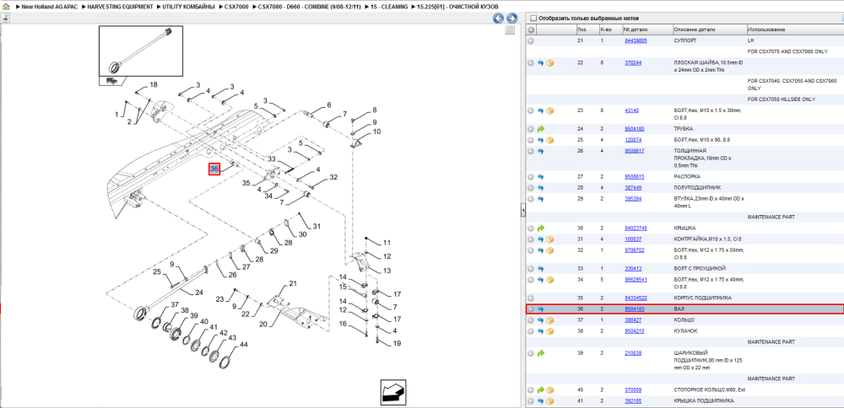844x408 pixels.
Task: Select highlighted callout 36 in diagram
Action: click(214, 169)
